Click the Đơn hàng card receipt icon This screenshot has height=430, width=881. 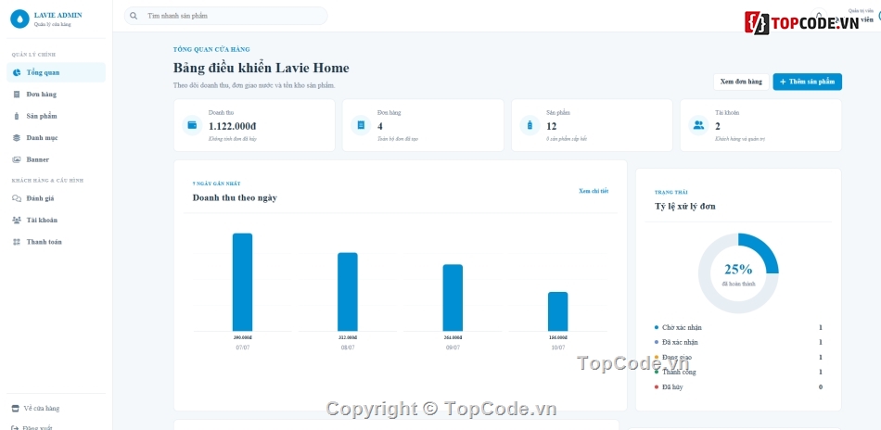361,125
